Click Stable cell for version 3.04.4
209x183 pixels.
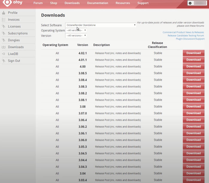coord(158,160)
